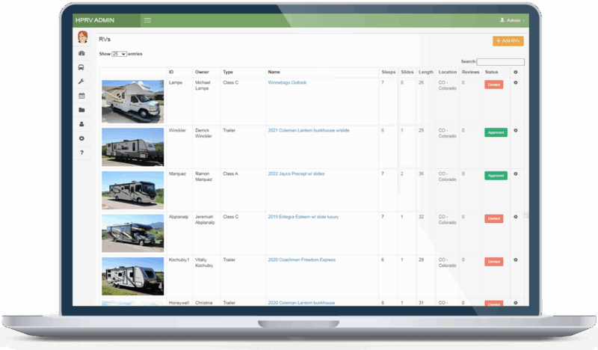Open the Admin user dropdown
This screenshot has height=350, width=598.
[x=512, y=20]
